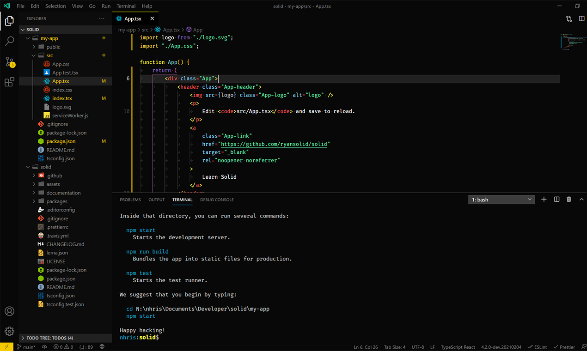Kill the terminal with the trash icon
Viewport: 587px width, 351px height.
pyautogui.click(x=569, y=199)
